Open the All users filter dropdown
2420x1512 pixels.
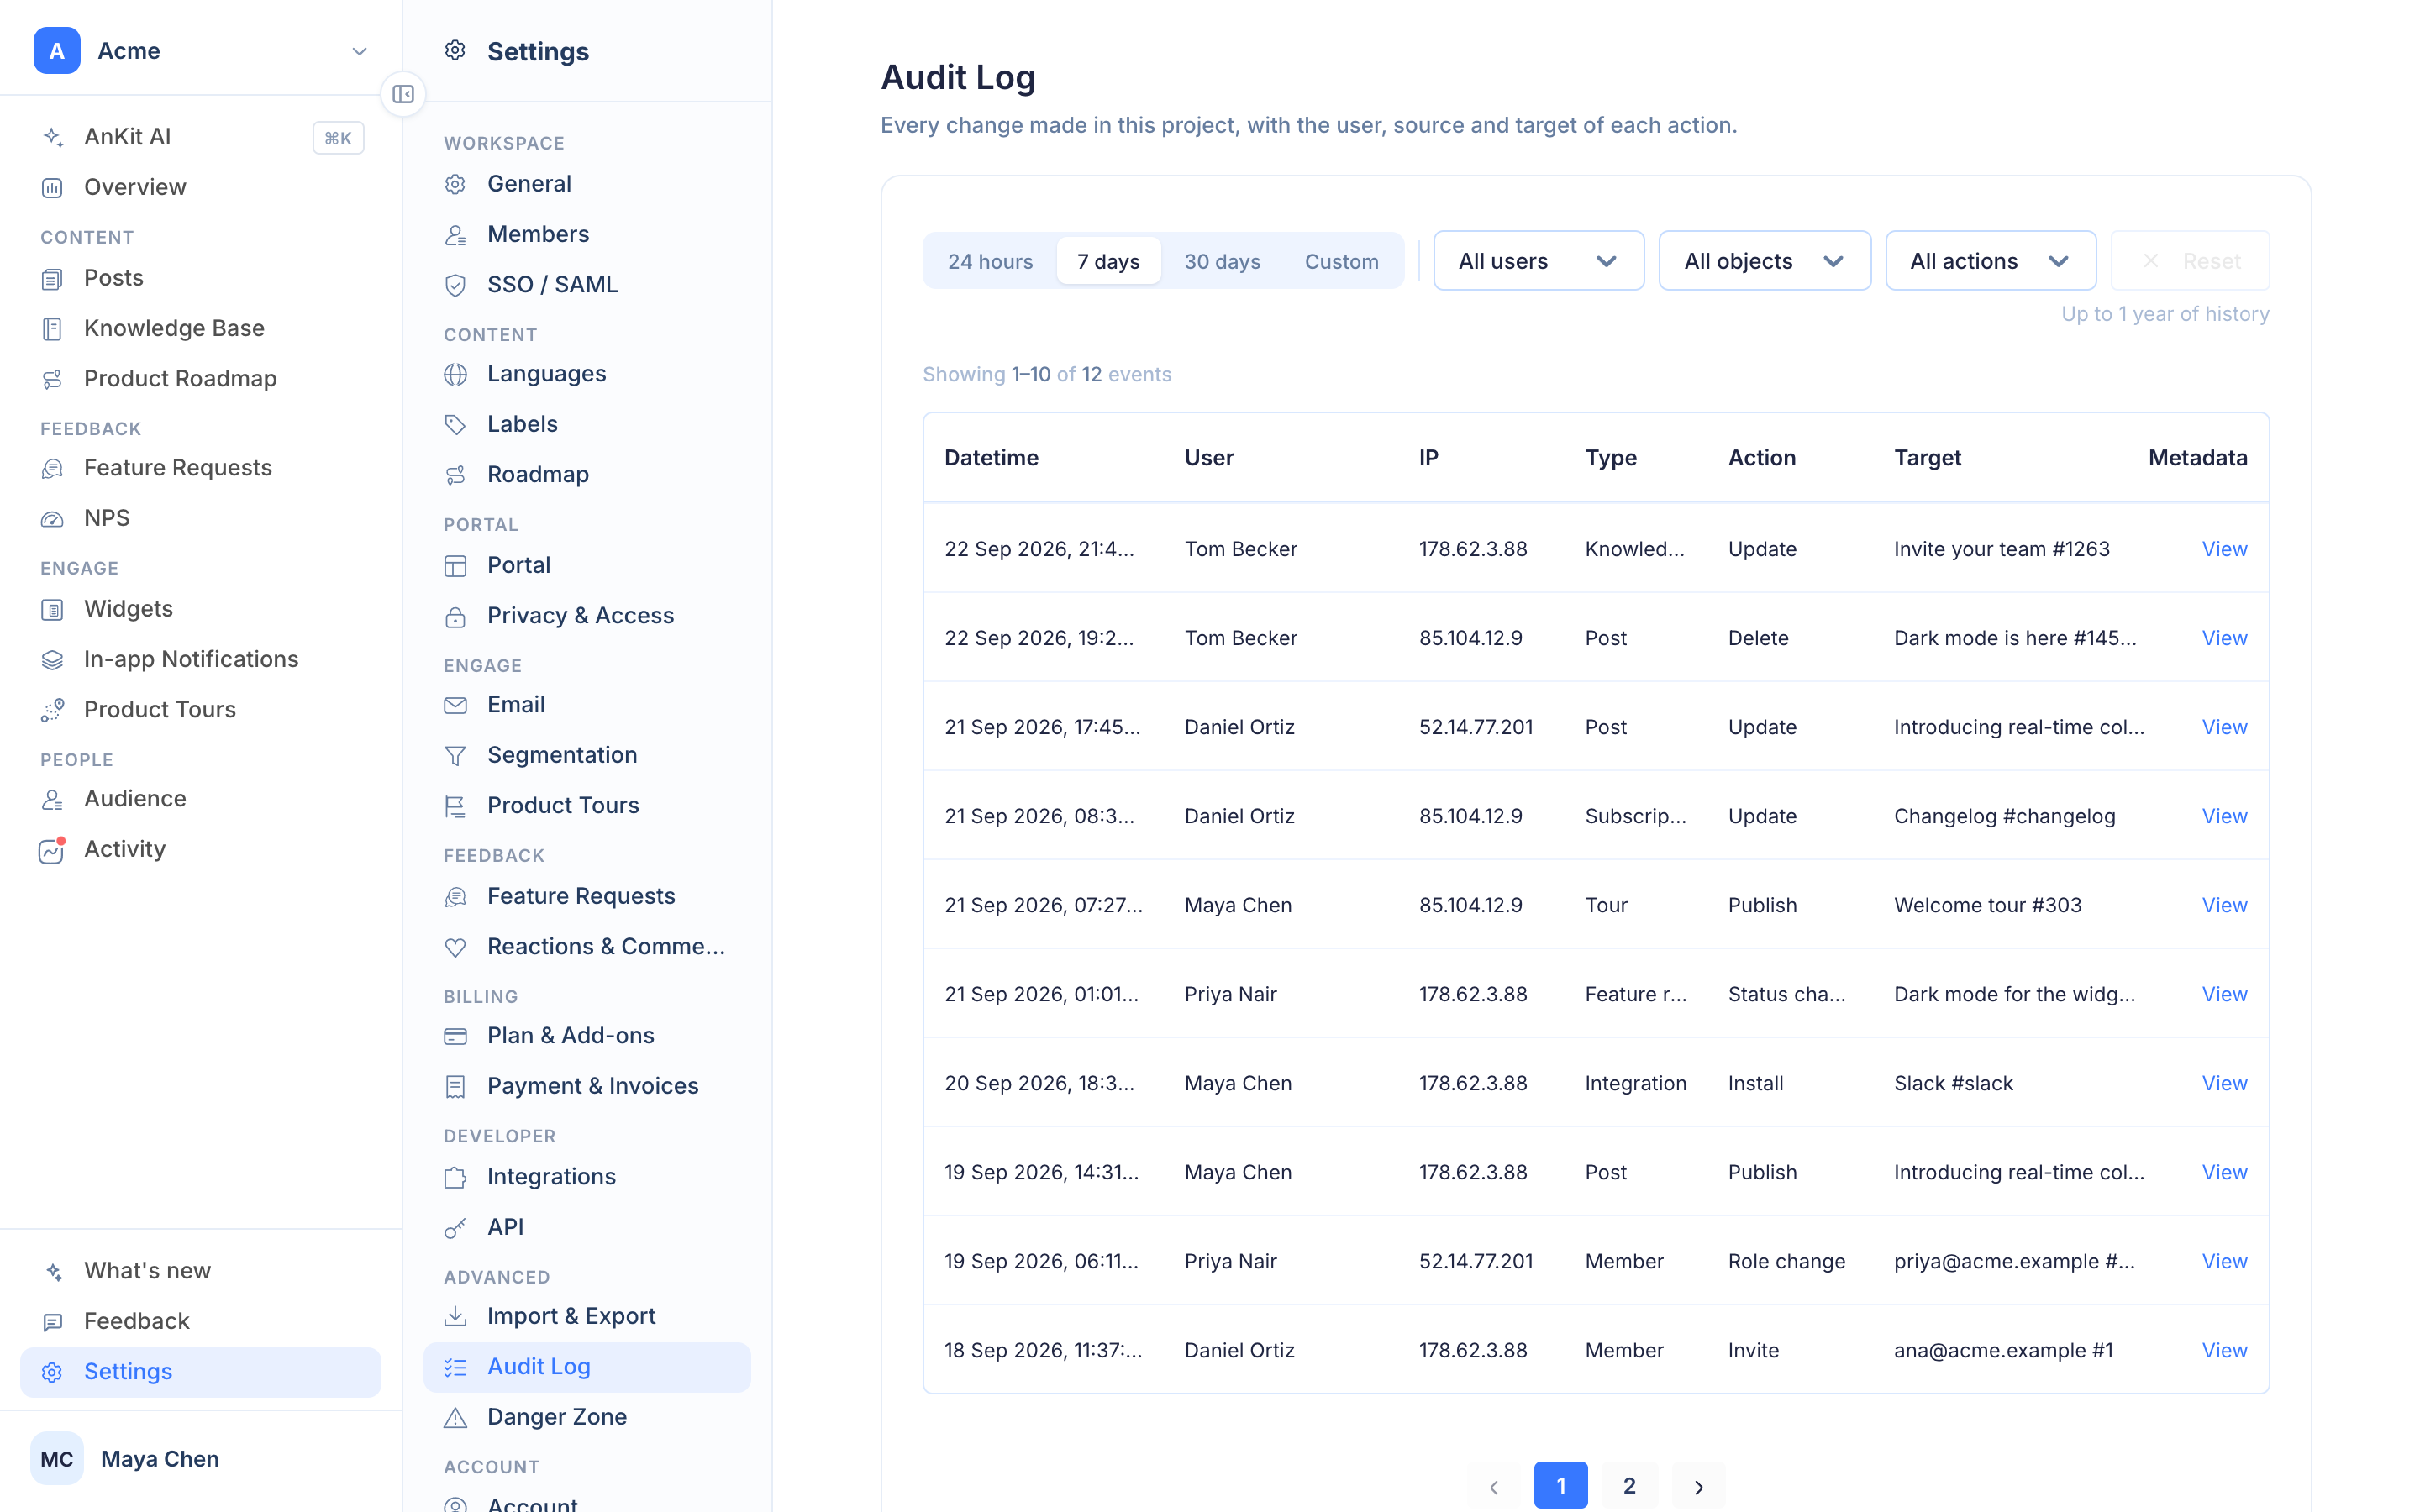tap(1538, 261)
